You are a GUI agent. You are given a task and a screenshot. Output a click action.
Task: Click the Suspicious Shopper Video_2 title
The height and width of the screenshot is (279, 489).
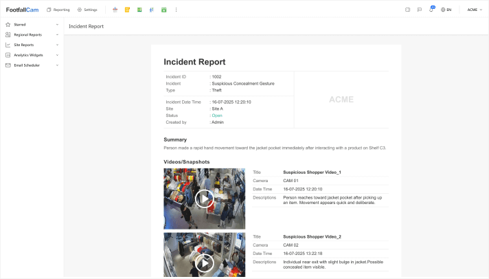click(x=312, y=237)
